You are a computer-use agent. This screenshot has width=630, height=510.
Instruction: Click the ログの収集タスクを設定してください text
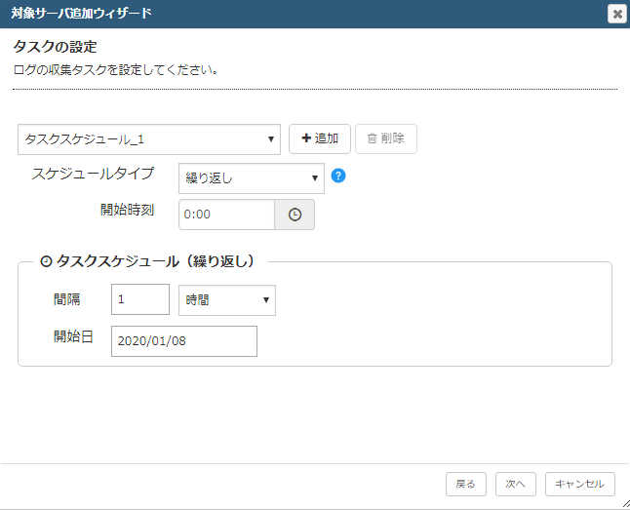pos(116,70)
